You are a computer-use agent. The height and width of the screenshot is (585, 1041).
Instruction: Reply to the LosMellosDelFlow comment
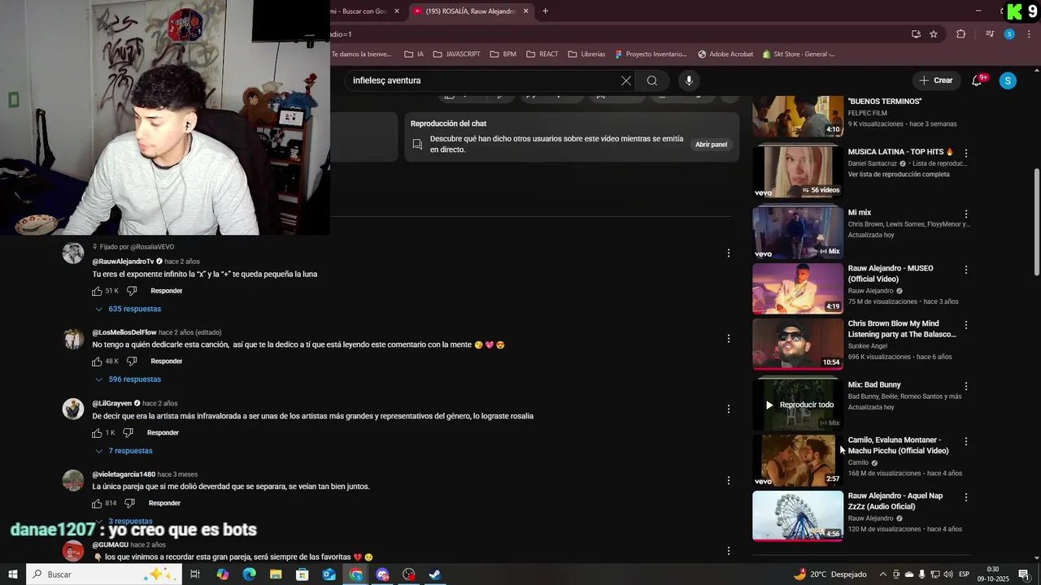click(166, 362)
